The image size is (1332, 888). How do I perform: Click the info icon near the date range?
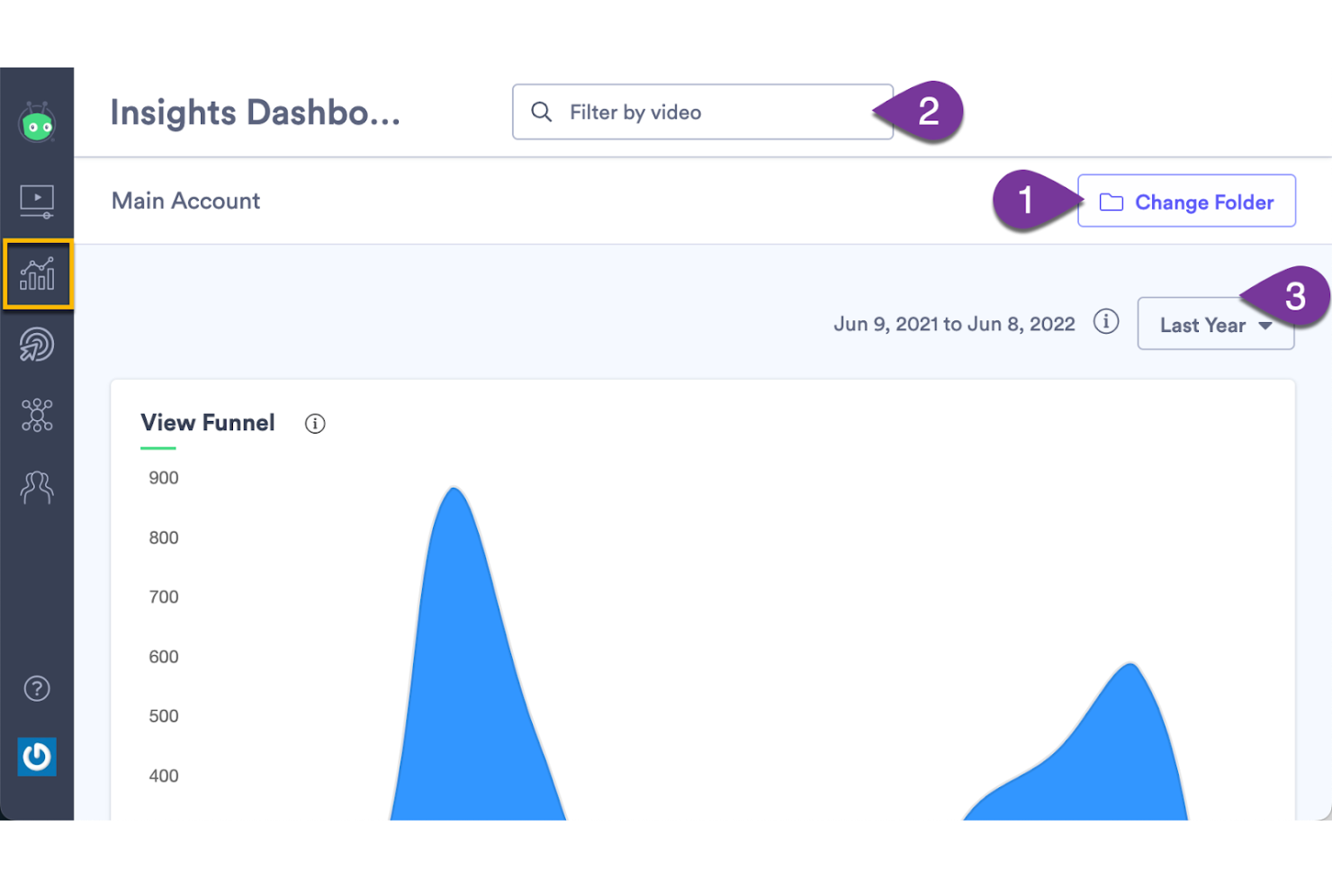(1106, 321)
